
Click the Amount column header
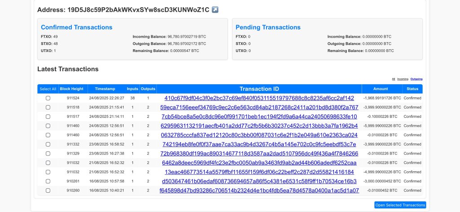[x=381, y=89]
